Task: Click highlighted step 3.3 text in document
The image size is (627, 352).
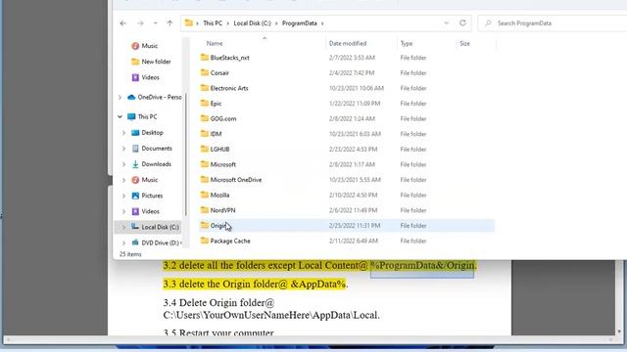Action: 255,285
